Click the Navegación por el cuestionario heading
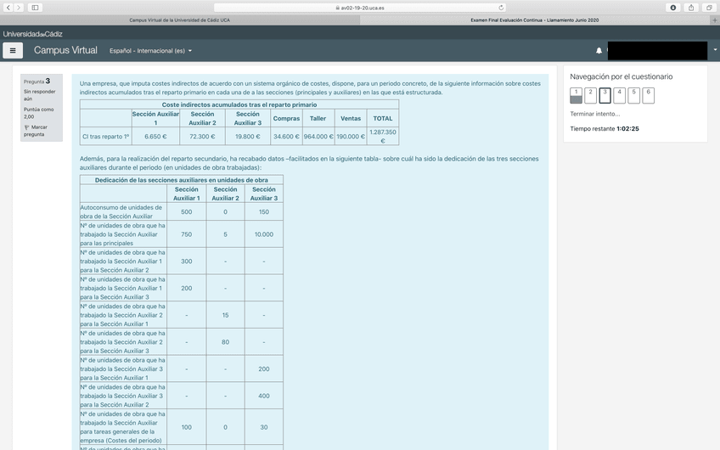The image size is (720, 450). pos(622,76)
